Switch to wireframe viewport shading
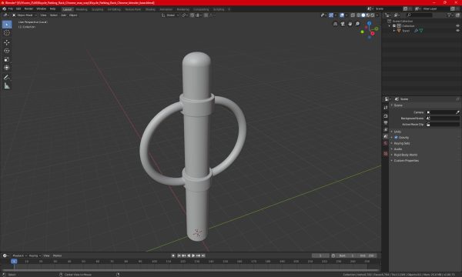The height and width of the screenshot is (277, 462). 359,15
